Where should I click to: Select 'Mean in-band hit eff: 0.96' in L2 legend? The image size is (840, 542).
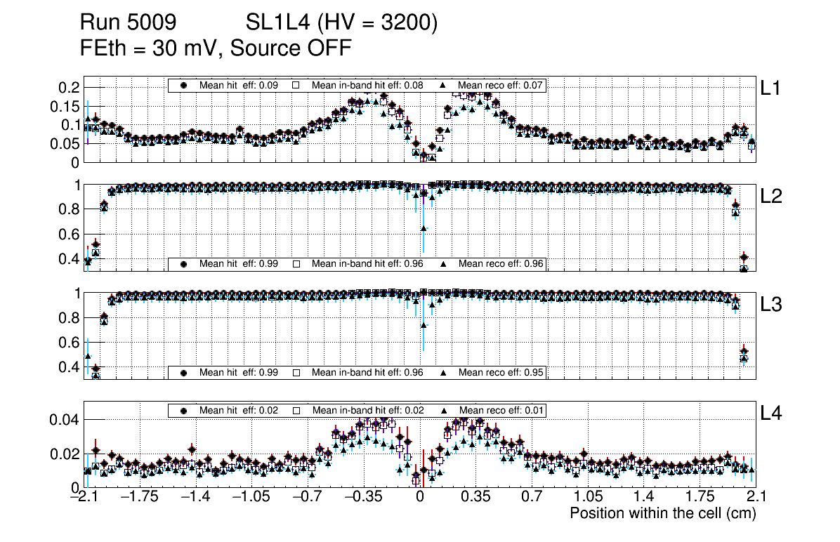tap(367, 264)
